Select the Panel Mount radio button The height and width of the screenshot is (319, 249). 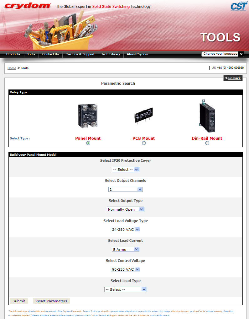pyautogui.click(x=88, y=143)
